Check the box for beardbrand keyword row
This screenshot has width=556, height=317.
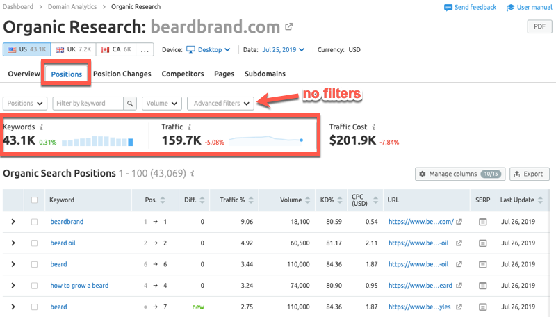(34, 222)
